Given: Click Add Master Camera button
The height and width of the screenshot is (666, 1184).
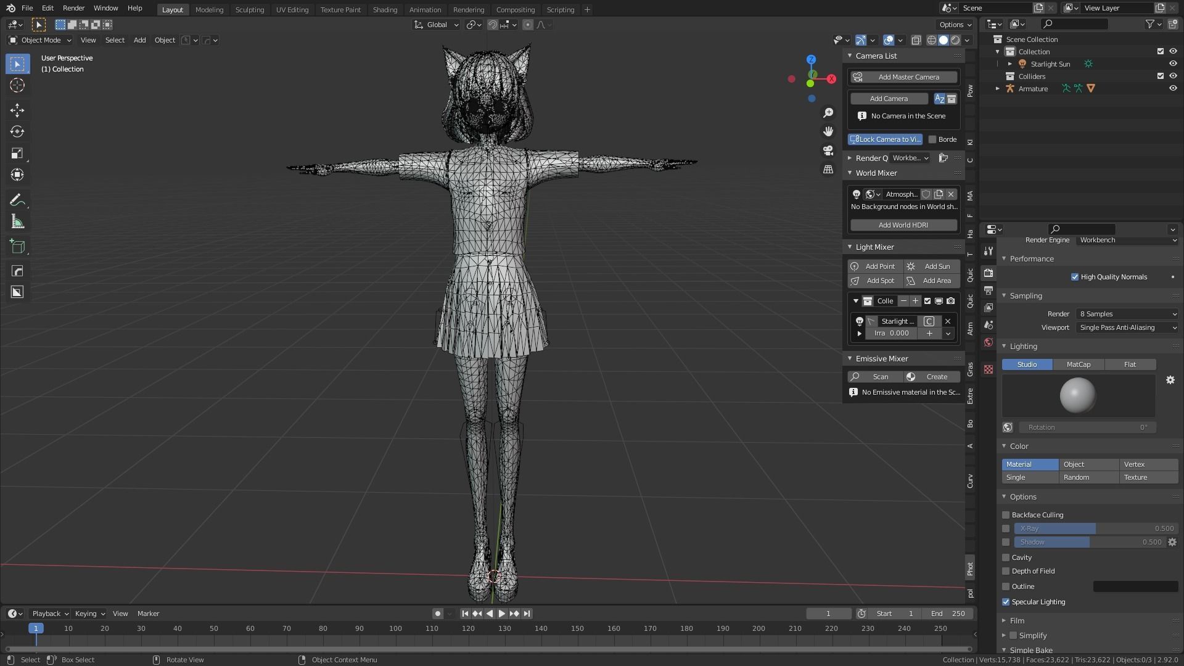Looking at the screenshot, I should pos(904,77).
